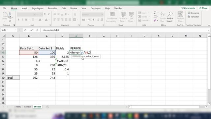This screenshot has height=119, width=211.
Task: Click the Reference button
Action: (x=194, y=13)
